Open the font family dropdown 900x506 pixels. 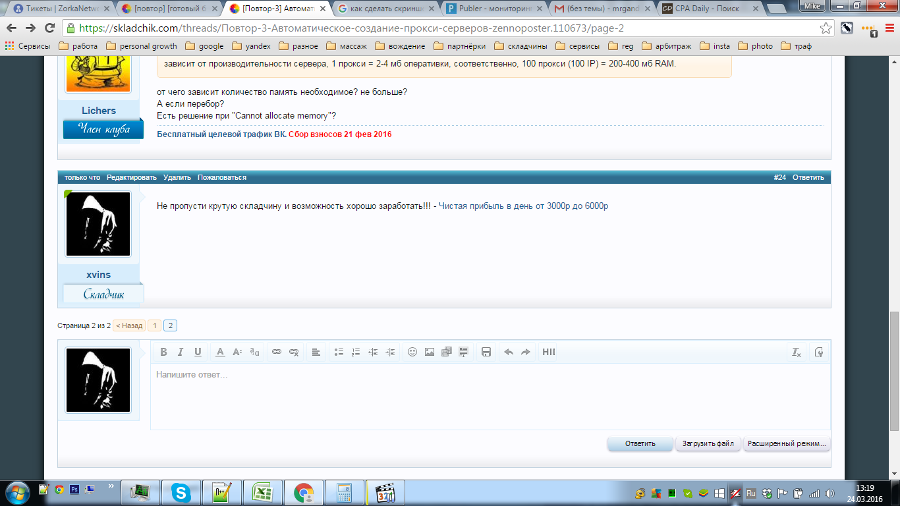pyautogui.click(x=254, y=352)
